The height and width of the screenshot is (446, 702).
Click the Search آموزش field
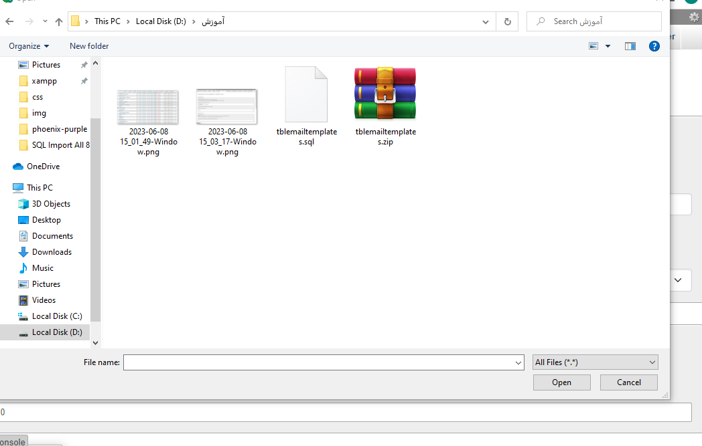click(x=593, y=21)
